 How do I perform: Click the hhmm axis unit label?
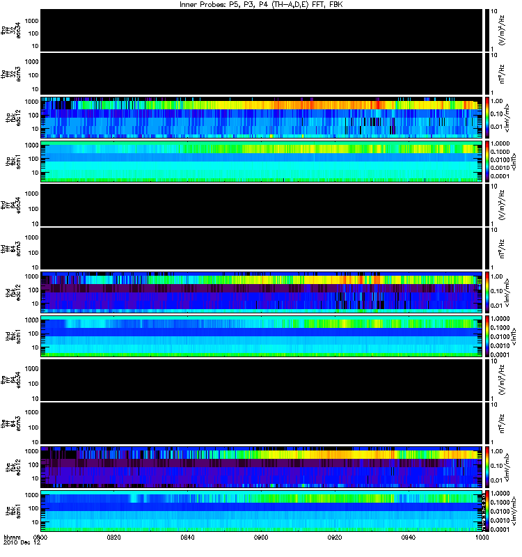pos(12,537)
